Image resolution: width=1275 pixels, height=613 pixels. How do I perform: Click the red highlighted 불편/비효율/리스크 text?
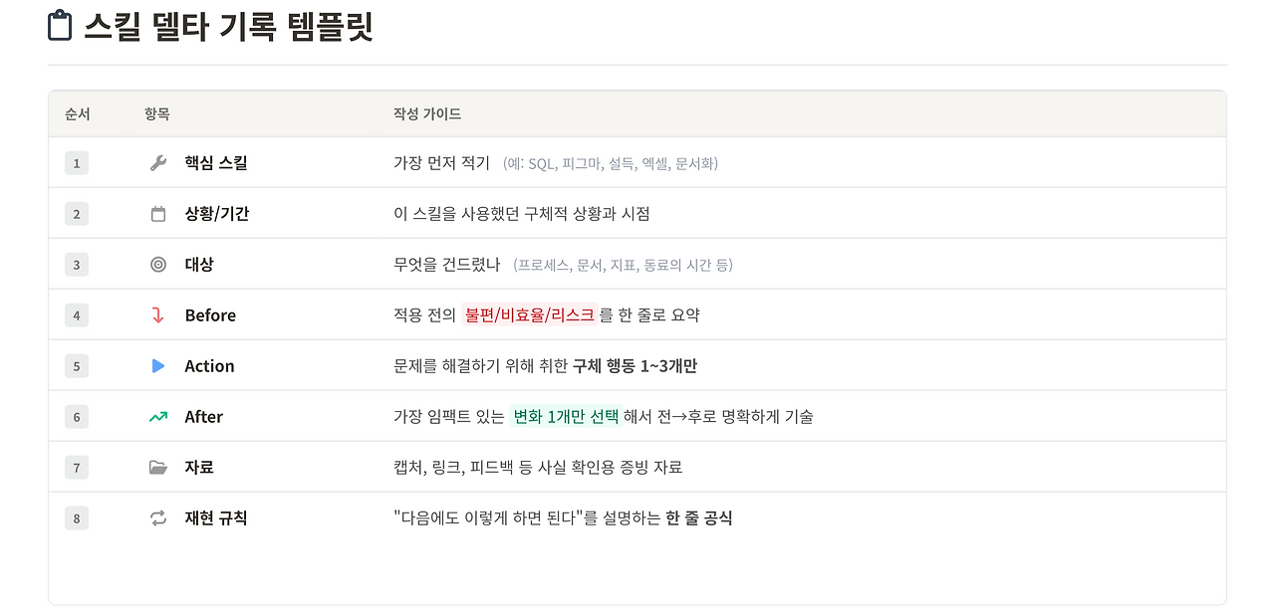point(528,315)
